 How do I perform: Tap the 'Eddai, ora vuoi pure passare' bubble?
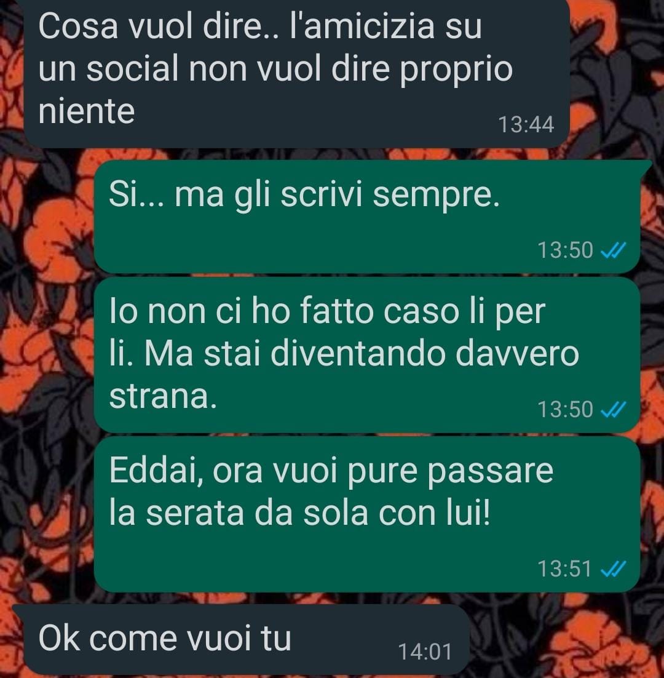coord(367,514)
